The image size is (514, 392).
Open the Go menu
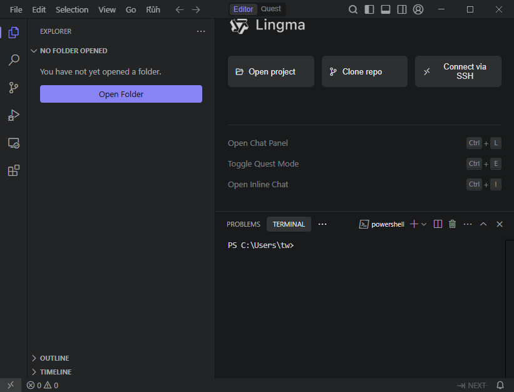point(130,10)
